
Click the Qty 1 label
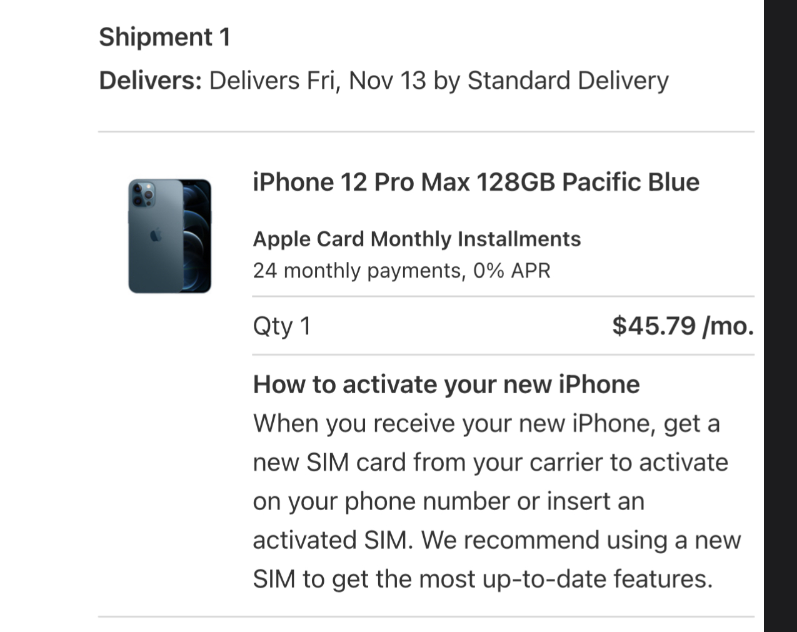(282, 326)
